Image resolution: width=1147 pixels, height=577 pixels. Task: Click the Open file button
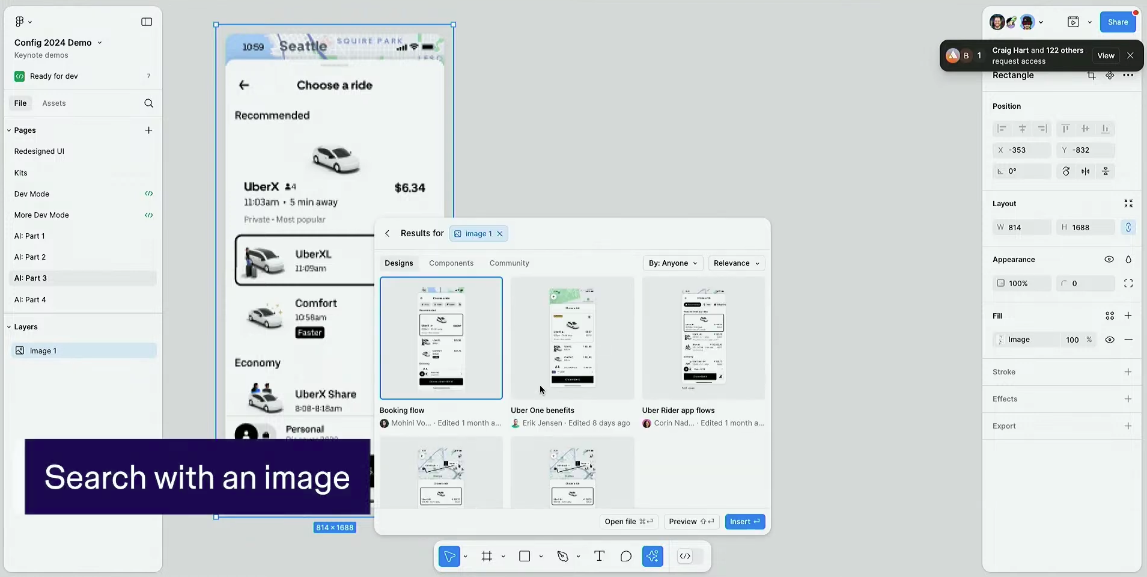[628, 522]
